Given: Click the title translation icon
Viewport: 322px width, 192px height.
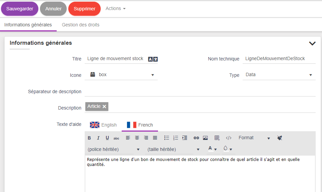Looking at the screenshot, I should (153, 59).
